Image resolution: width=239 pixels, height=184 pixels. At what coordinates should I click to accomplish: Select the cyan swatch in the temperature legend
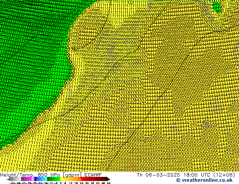pos(46,179)
